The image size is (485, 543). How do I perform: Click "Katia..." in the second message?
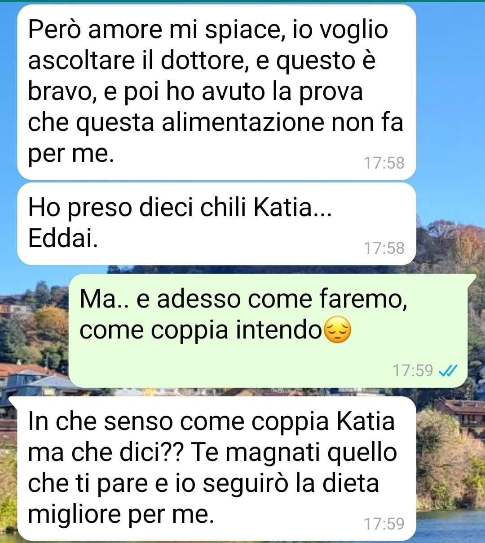293,208
